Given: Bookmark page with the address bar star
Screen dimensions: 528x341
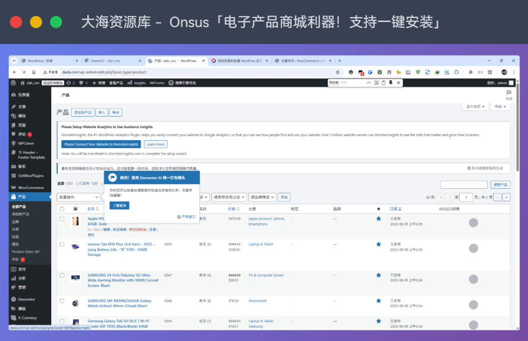Looking at the screenshot, I should [x=337, y=72].
